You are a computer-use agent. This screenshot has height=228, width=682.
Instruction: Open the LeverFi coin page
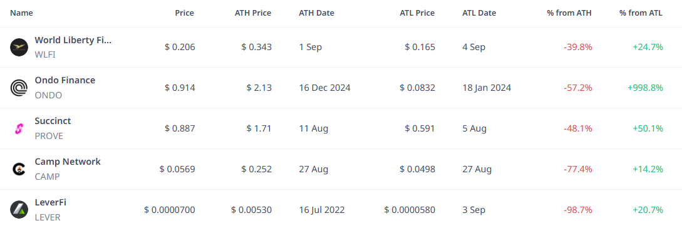51,202
